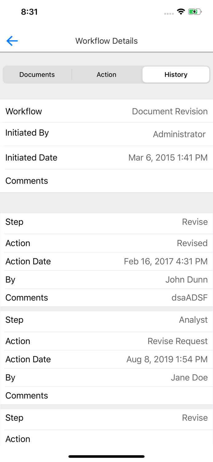Tap the clock showing 8:31

coord(30,12)
